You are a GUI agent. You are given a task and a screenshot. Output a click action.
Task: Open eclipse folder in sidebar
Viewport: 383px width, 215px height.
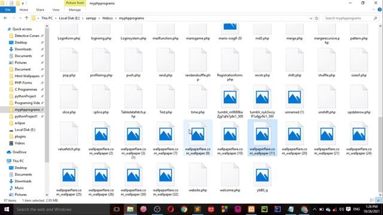(20, 123)
